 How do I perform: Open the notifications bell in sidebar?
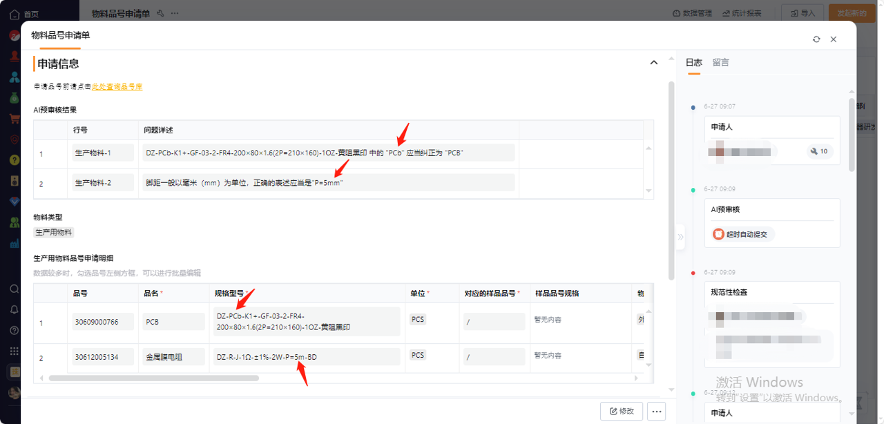[x=14, y=309]
